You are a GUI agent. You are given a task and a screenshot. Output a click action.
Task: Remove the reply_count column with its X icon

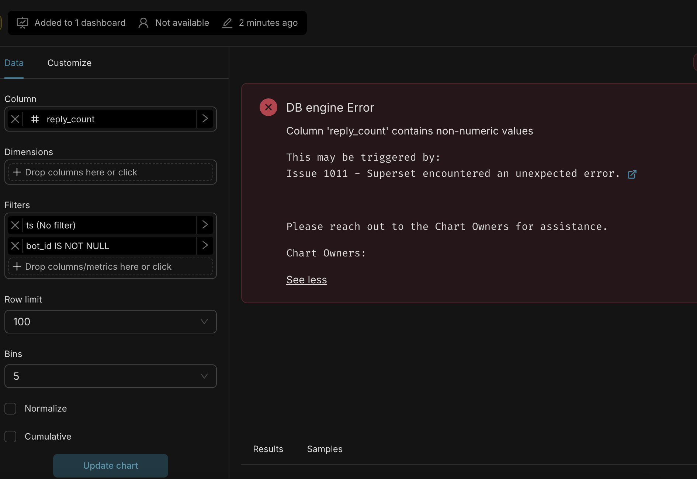pyautogui.click(x=15, y=119)
